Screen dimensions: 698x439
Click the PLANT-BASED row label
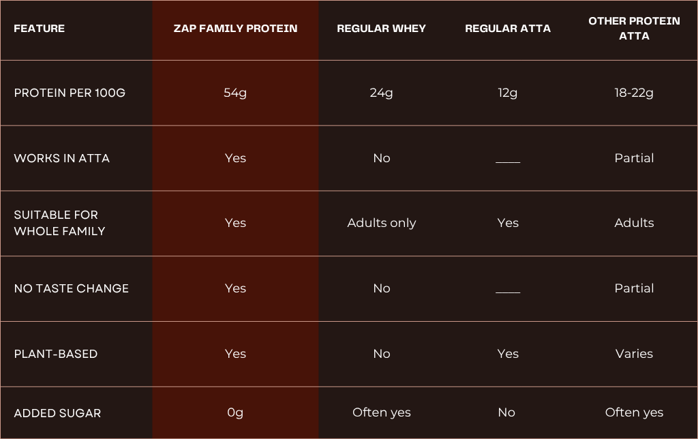pyautogui.click(x=56, y=354)
